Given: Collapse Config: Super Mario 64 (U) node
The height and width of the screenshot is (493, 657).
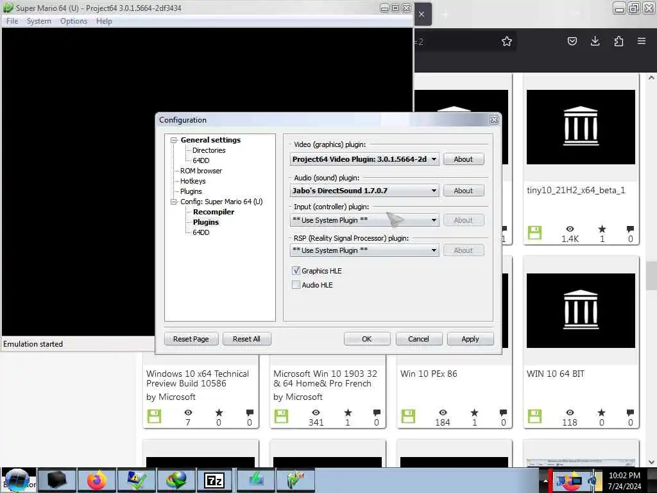Looking at the screenshot, I should tap(173, 202).
